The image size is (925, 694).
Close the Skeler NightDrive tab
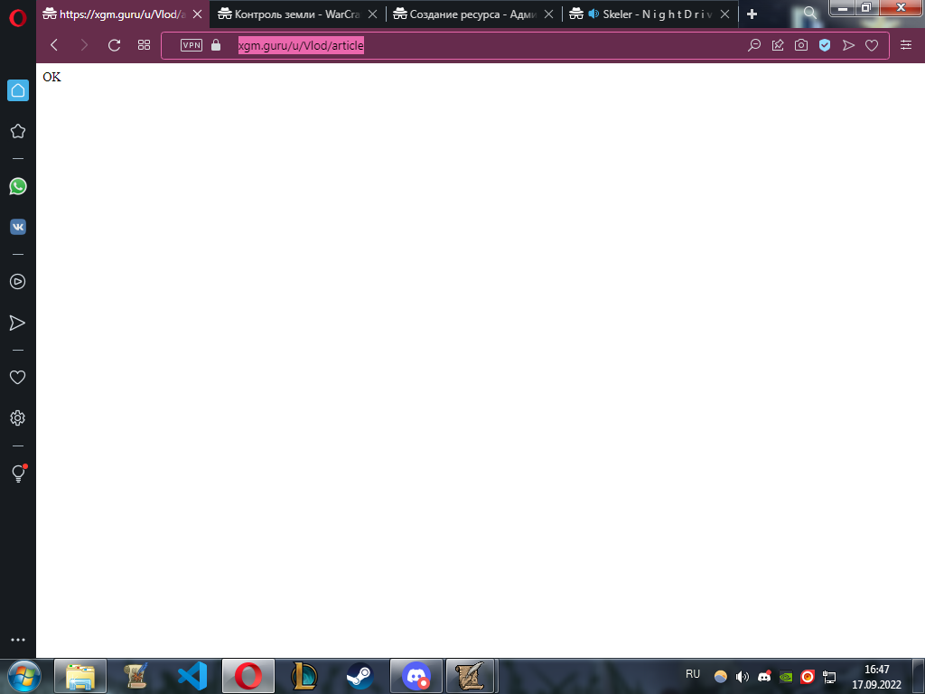pyautogui.click(x=725, y=14)
